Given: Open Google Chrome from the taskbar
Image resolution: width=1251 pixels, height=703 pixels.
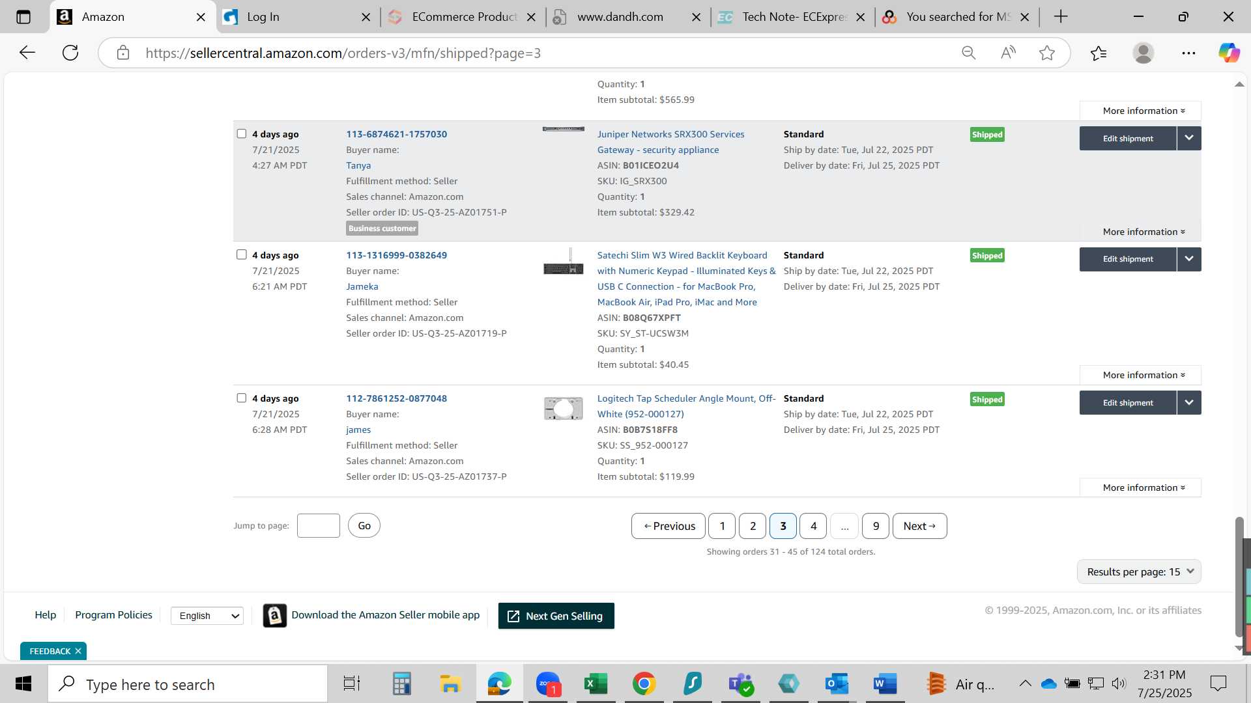Looking at the screenshot, I should click(x=644, y=684).
